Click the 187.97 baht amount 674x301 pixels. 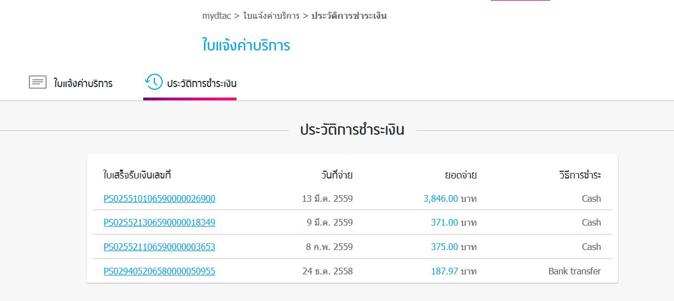pos(444,271)
